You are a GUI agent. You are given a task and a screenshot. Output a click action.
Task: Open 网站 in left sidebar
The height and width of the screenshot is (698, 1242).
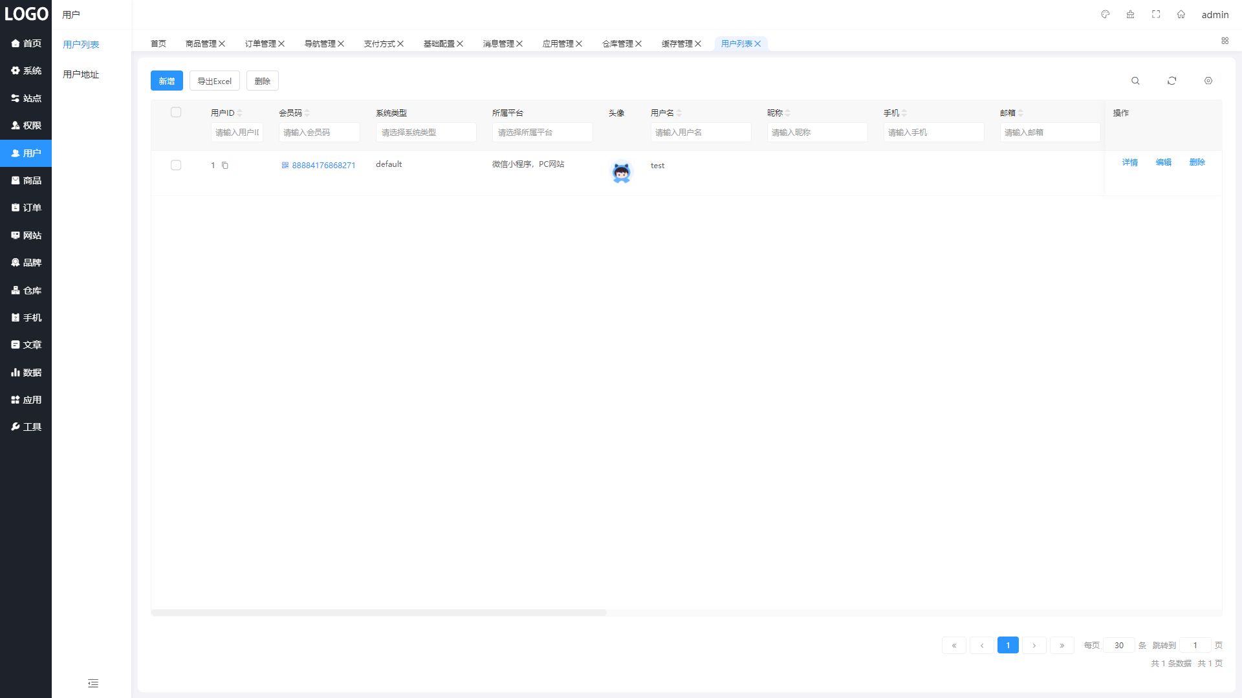26,235
